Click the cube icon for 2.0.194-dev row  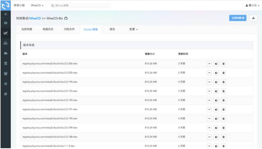216,82
